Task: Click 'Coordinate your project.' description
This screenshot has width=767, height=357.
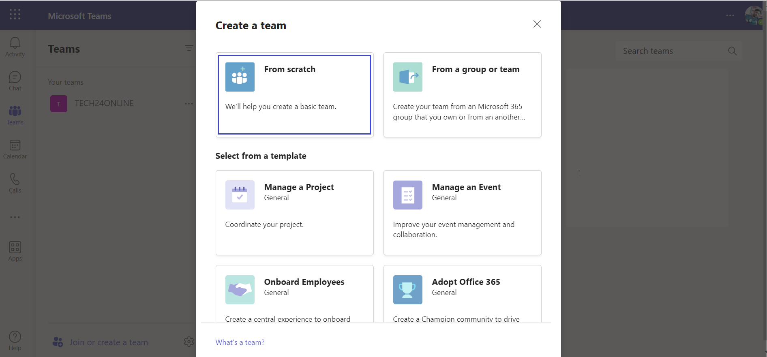Action: pyautogui.click(x=264, y=224)
